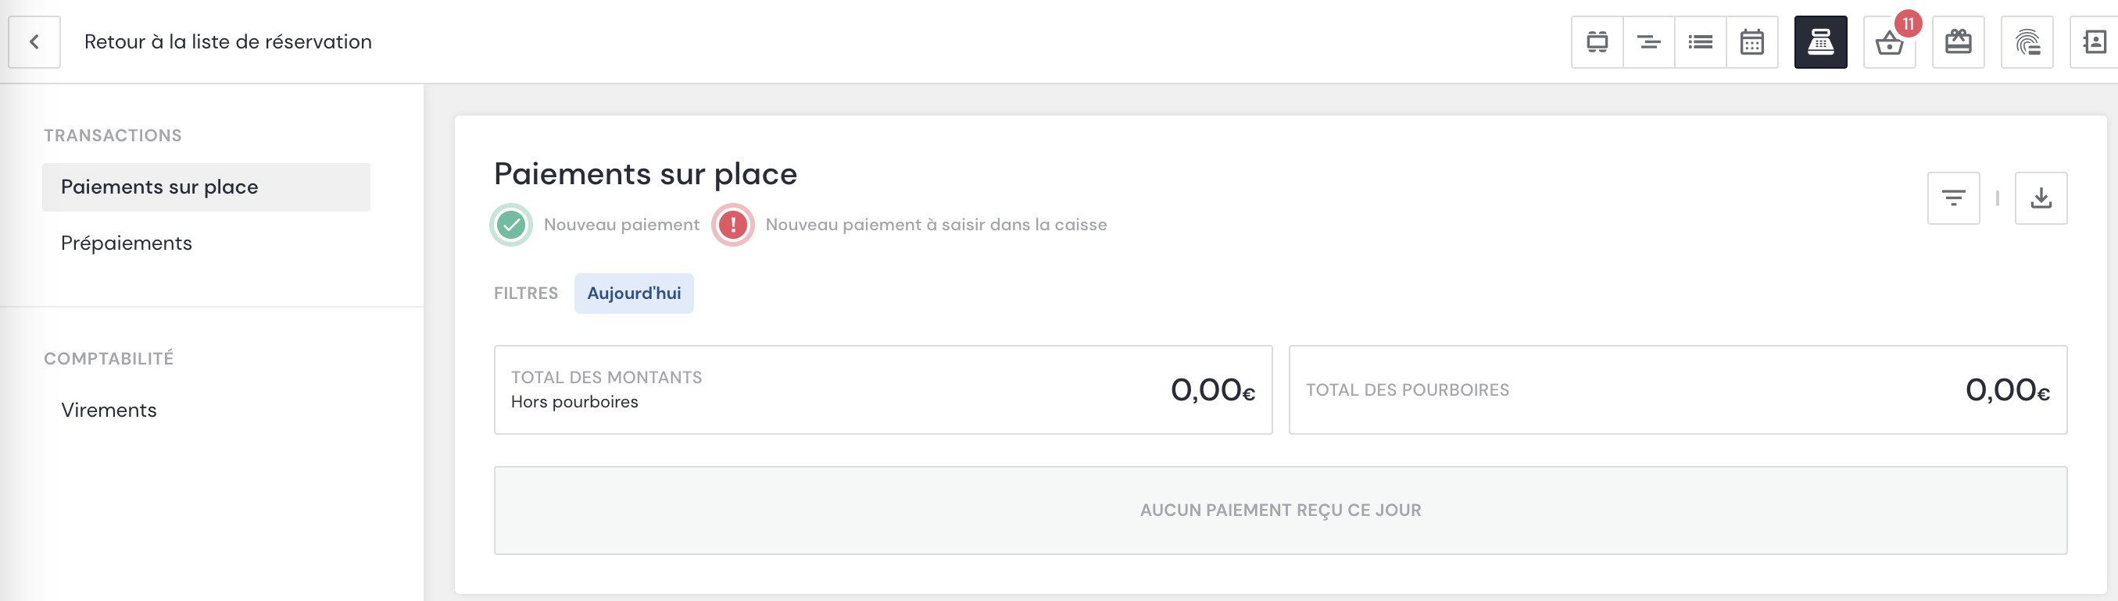Open the filter options button
The height and width of the screenshot is (601, 2118).
coord(1954,198)
